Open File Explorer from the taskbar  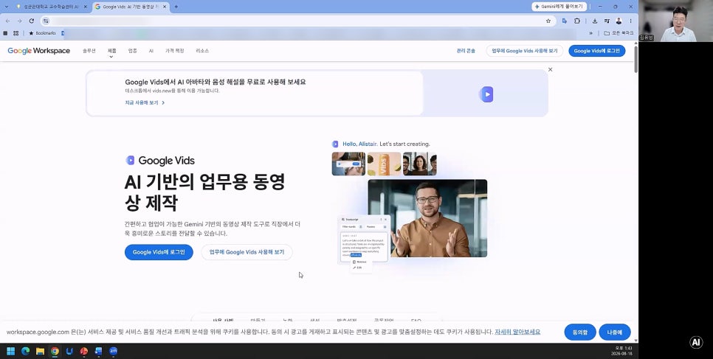click(x=40, y=351)
